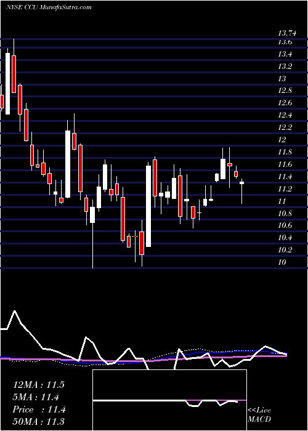Click the MACD inset panel
Viewport: 308px width, 431px height.
pos(169,400)
